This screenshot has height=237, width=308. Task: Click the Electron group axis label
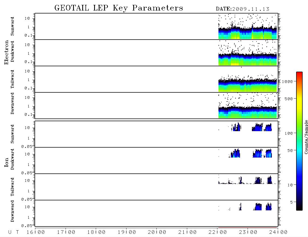[6, 53]
